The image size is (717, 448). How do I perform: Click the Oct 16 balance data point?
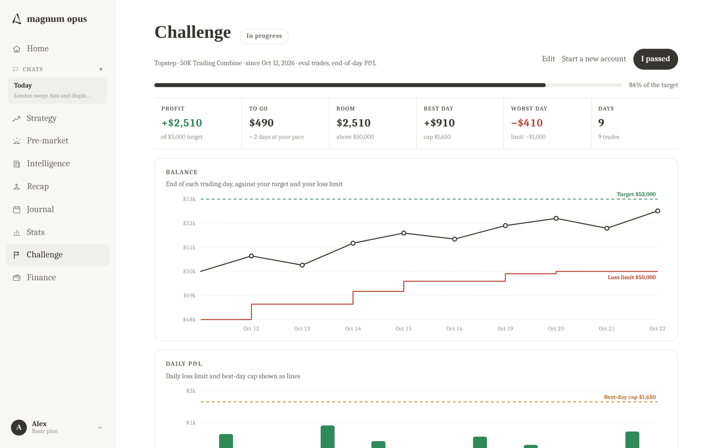[455, 239]
